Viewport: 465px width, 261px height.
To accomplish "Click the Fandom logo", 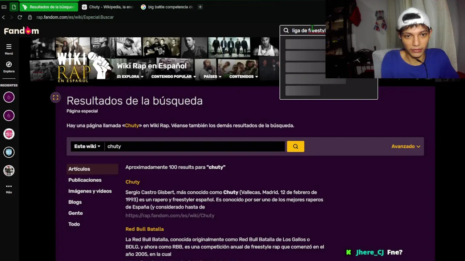I will click(21, 31).
